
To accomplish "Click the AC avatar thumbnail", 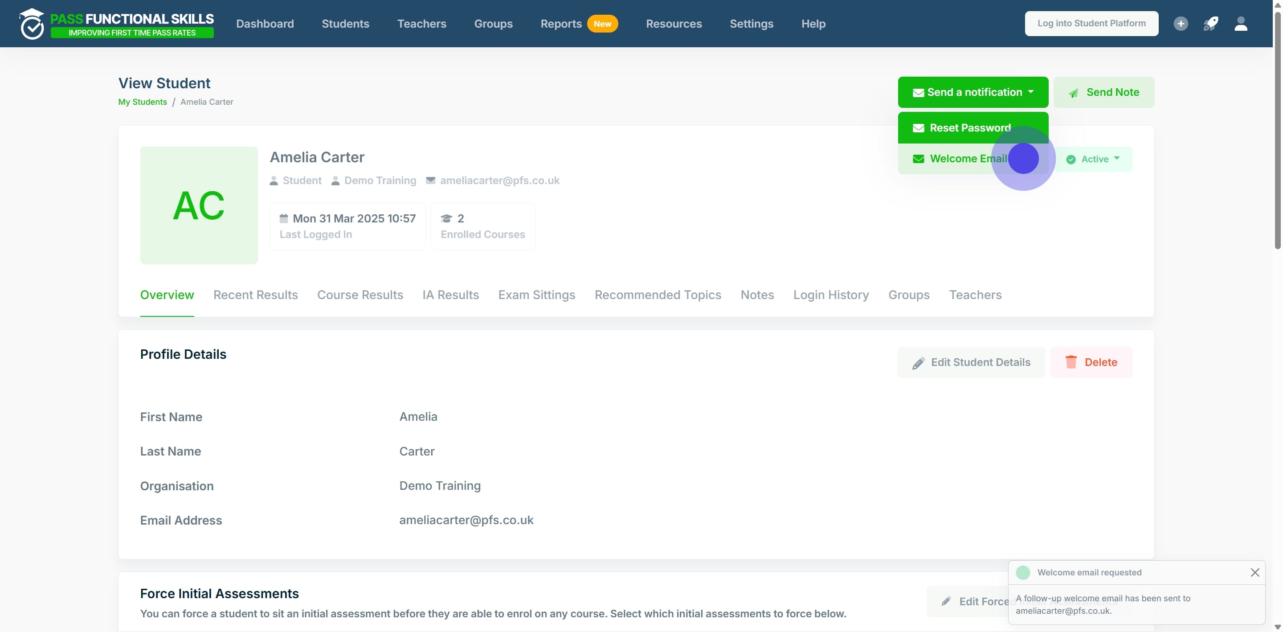I will pyautogui.click(x=199, y=205).
